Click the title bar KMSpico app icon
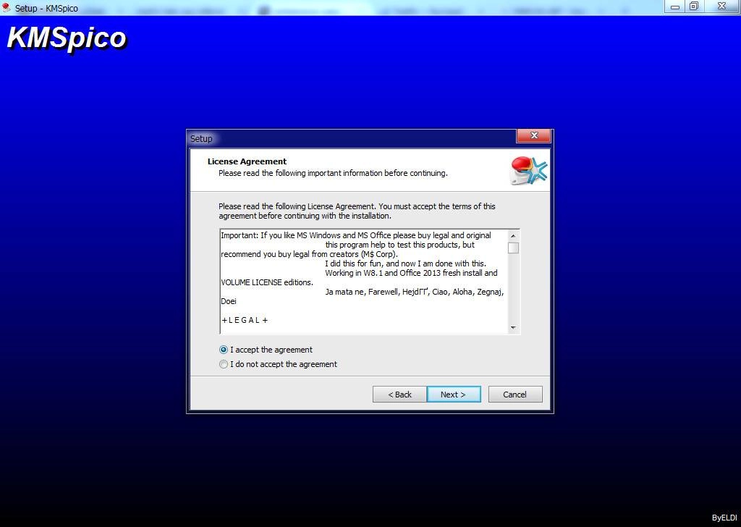Screen dimensions: 741x527 6,7
